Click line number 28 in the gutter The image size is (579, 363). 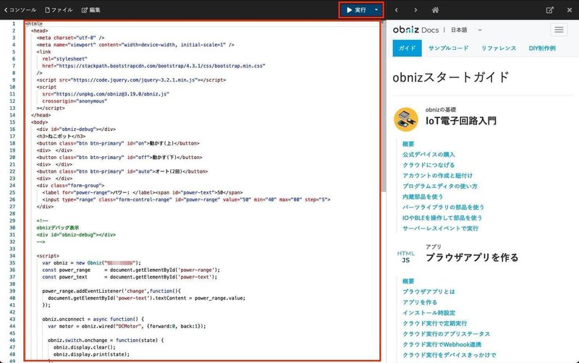(12, 213)
